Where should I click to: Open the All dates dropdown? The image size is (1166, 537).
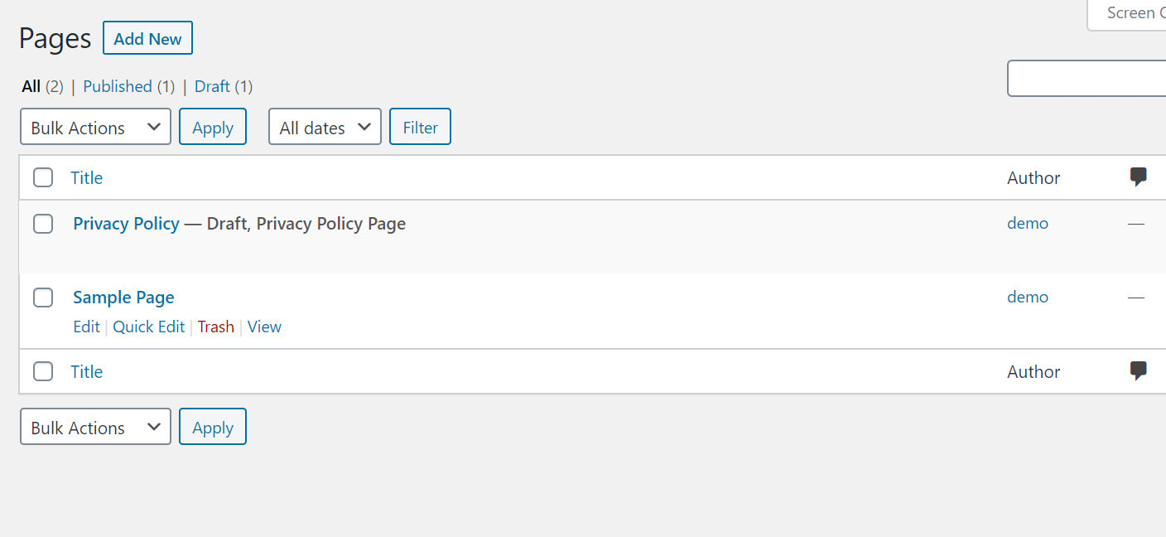[x=325, y=126]
